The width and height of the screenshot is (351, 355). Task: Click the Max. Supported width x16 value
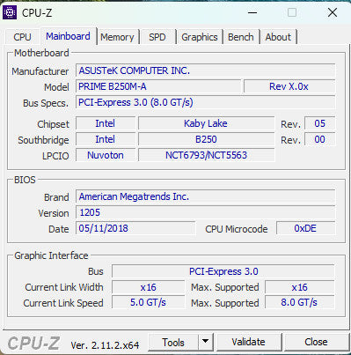coord(300,287)
